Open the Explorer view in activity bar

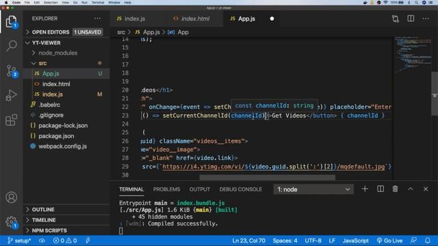point(11,21)
